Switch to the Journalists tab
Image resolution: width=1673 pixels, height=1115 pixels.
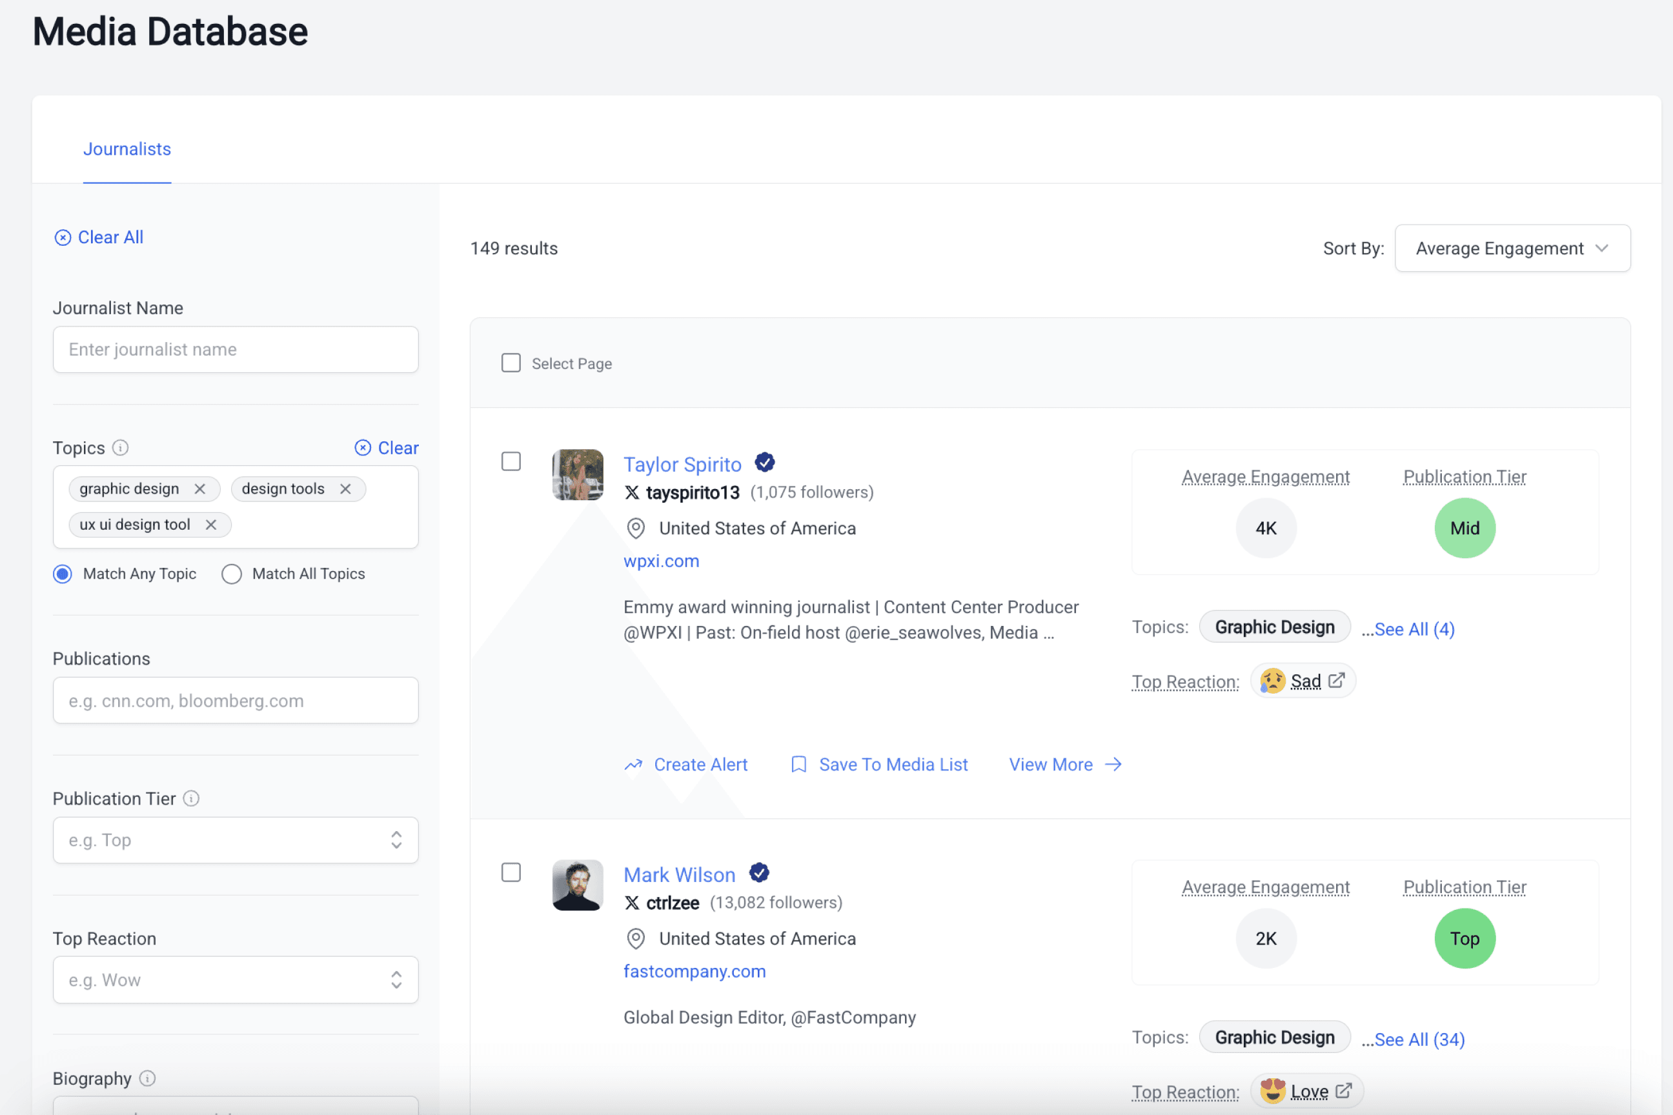tap(127, 149)
